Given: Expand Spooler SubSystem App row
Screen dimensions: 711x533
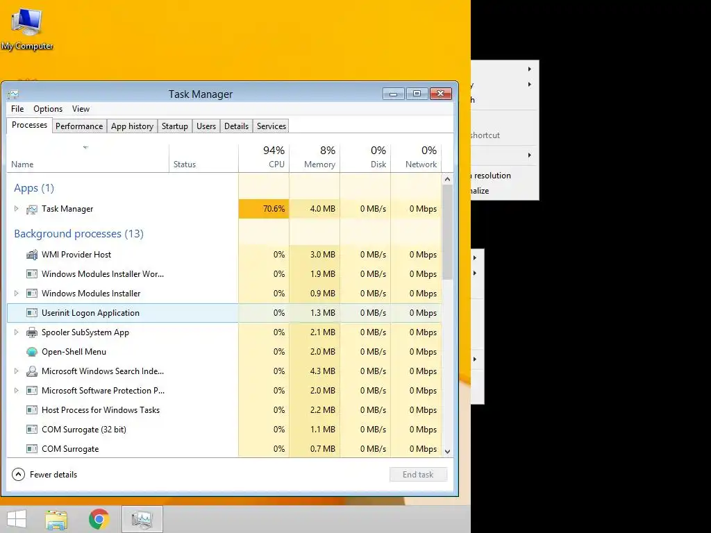Looking at the screenshot, I should (17, 332).
